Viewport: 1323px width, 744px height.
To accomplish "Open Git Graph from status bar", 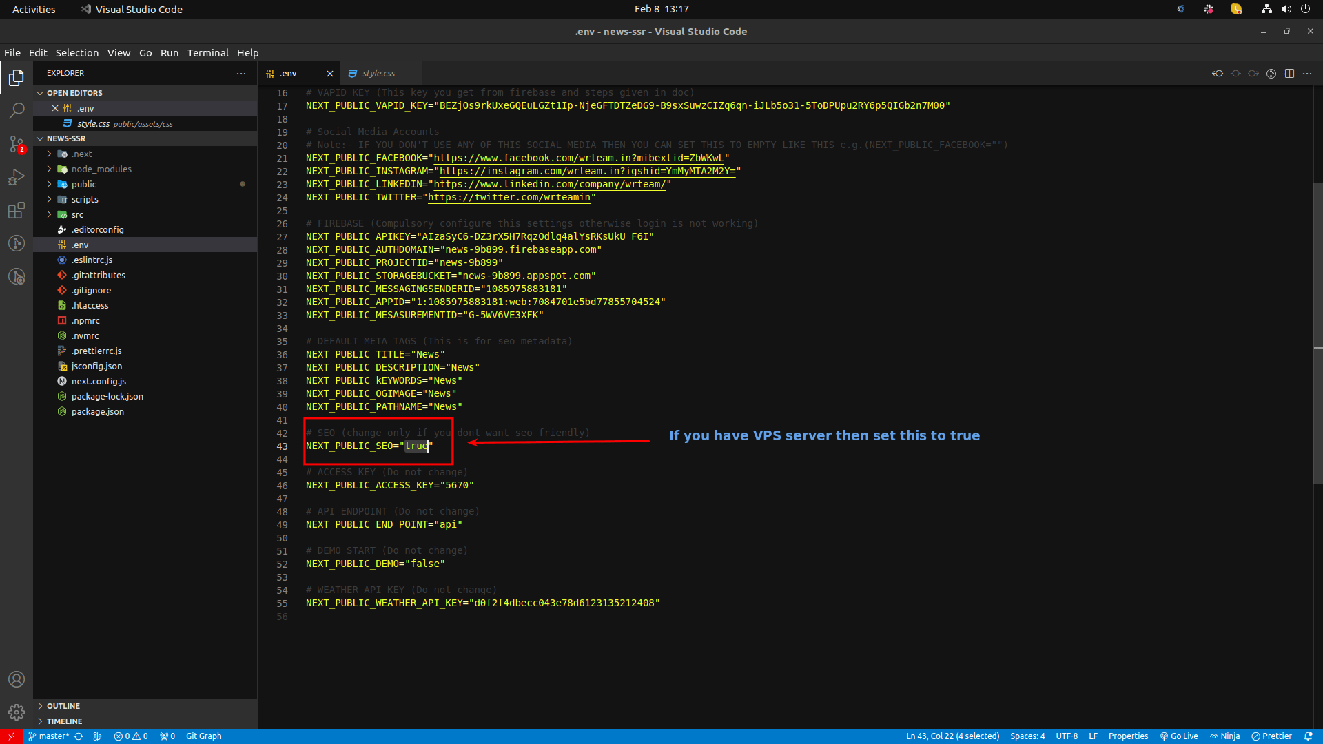I will 203,736.
